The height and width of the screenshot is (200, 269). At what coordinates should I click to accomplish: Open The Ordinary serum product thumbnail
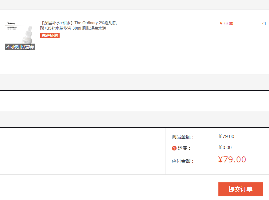coord(20,35)
